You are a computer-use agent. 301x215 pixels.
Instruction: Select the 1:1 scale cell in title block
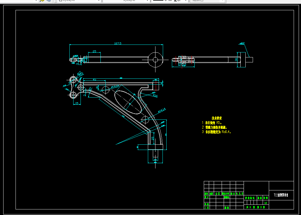coord(266,203)
